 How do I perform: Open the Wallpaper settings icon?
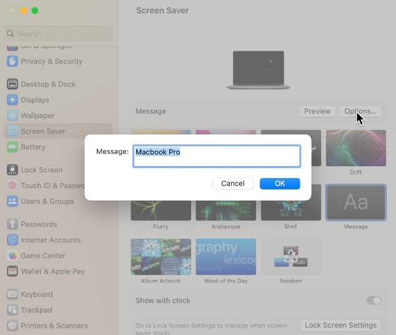click(x=12, y=116)
